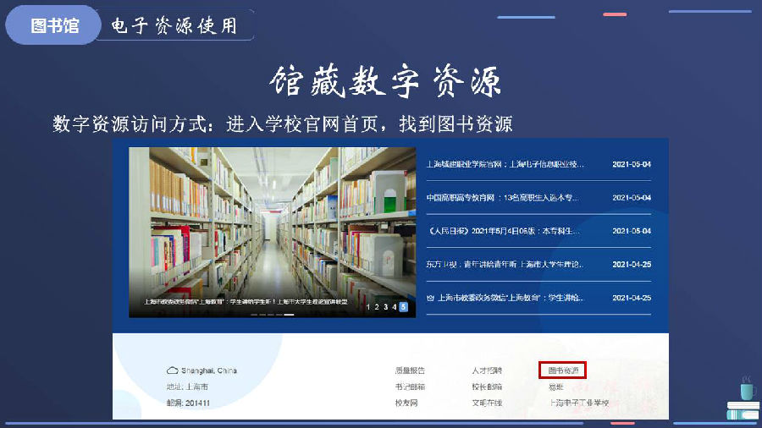This screenshot has height=428, width=762.
Task: Click the cloud icon beside Shanghai, China
Action: 172,370
